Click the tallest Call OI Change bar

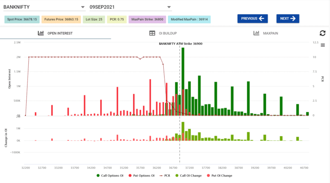tap(183, 131)
